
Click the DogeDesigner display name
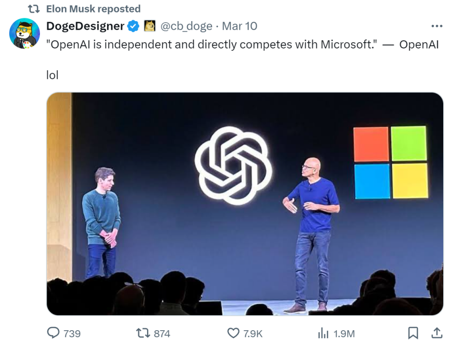click(x=85, y=26)
